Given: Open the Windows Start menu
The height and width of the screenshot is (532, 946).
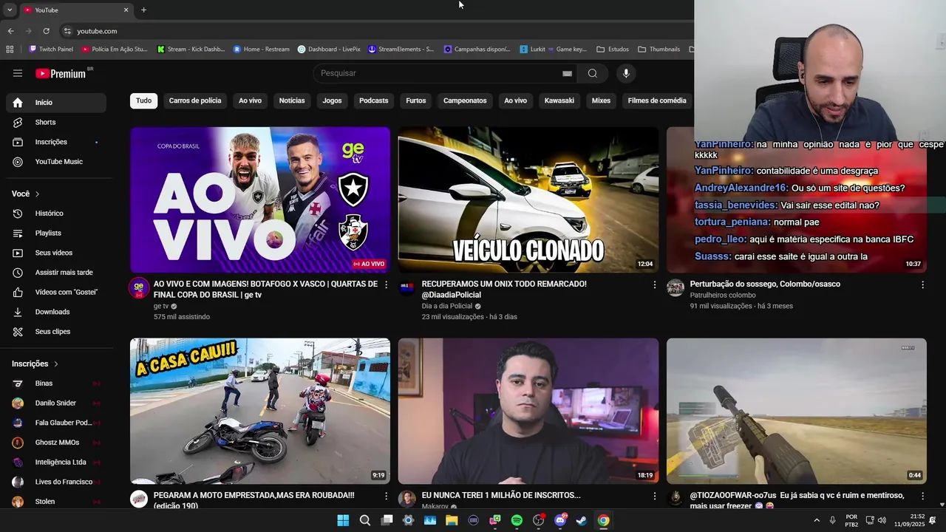Looking at the screenshot, I should tap(343, 520).
